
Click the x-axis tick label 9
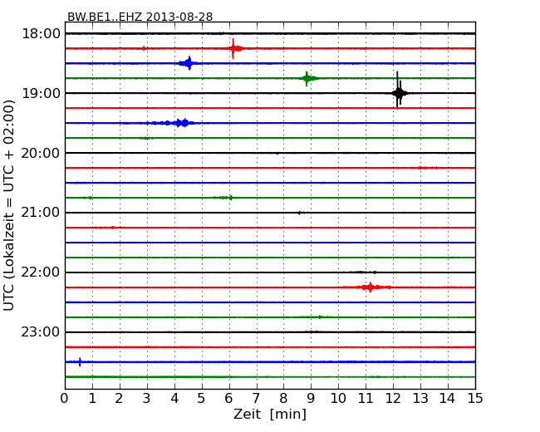pyautogui.click(x=311, y=399)
